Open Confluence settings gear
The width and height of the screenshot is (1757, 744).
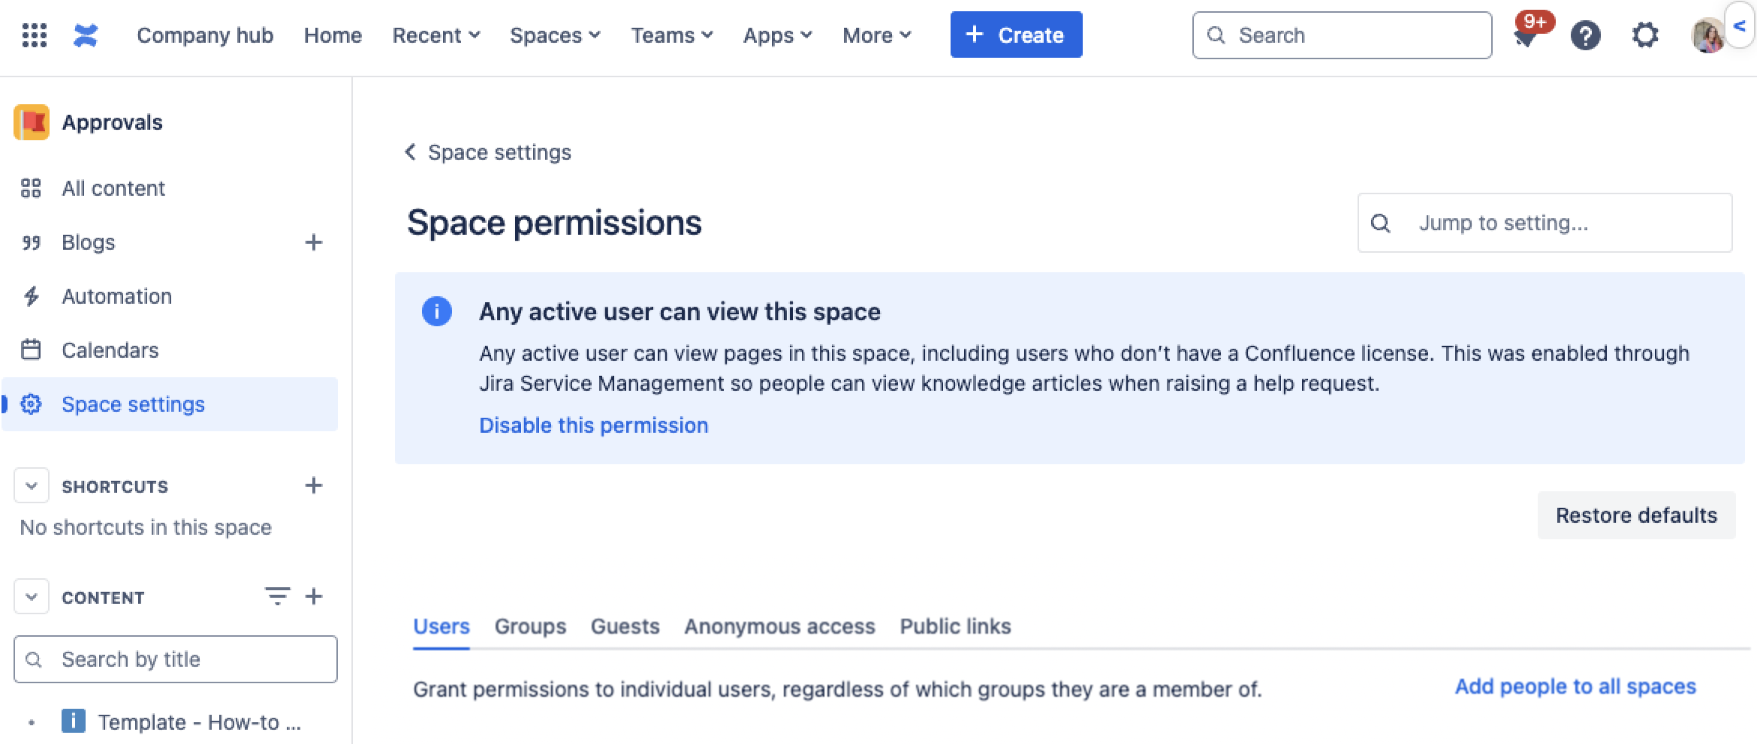click(x=1645, y=34)
